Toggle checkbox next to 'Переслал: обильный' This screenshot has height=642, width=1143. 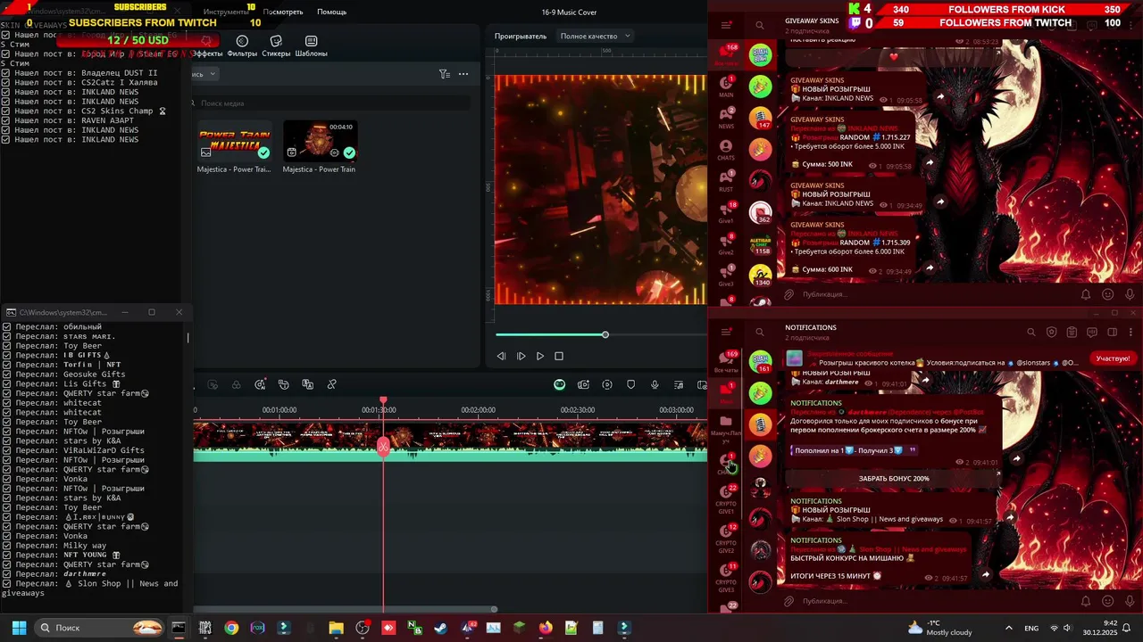coord(6,326)
